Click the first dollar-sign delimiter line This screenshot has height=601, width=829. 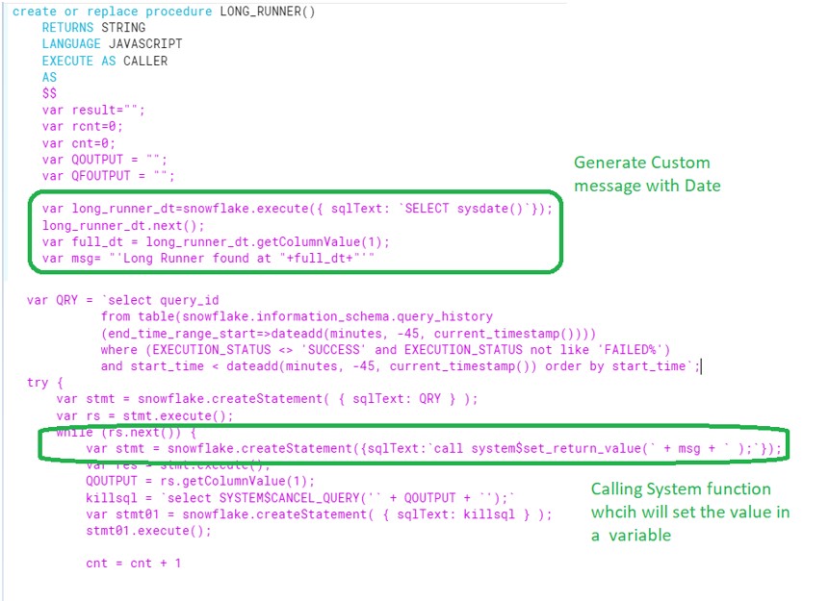coord(50,93)
